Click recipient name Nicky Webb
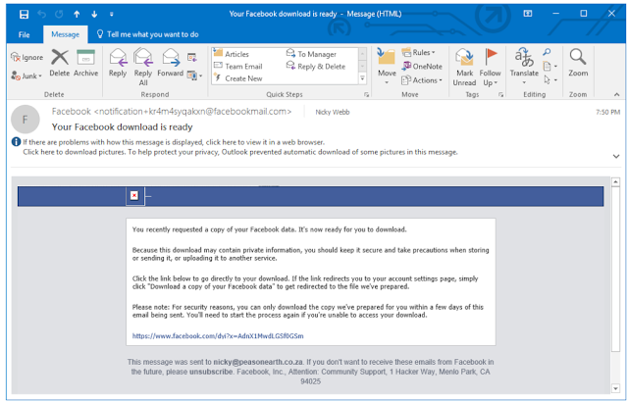This screenshot has height=402, width=628. tap(333, 112)
